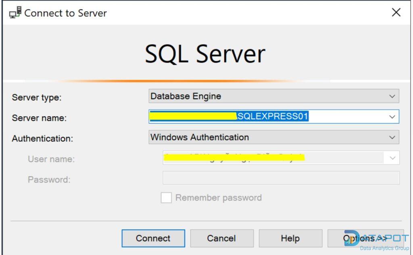Click the Remember password label text
The height and width of the screenshot is (255, 413).
(x=218, y=198)
